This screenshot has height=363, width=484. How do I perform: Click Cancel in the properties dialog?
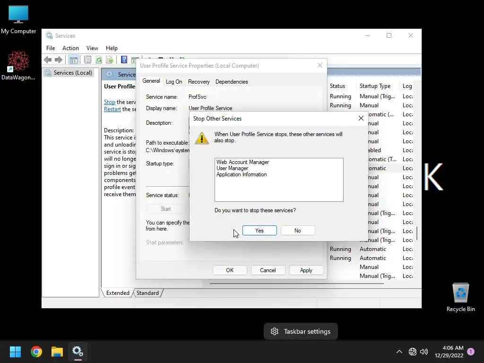pos(268,270)
